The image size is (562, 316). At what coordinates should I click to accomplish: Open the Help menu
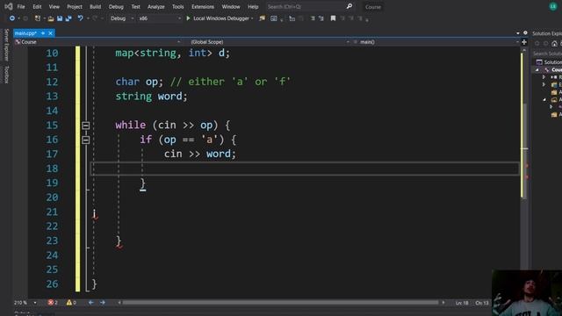click(x=253, y=6)
